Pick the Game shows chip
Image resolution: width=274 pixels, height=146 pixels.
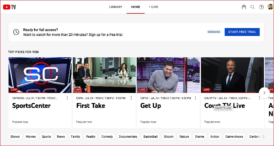[234, 137]
